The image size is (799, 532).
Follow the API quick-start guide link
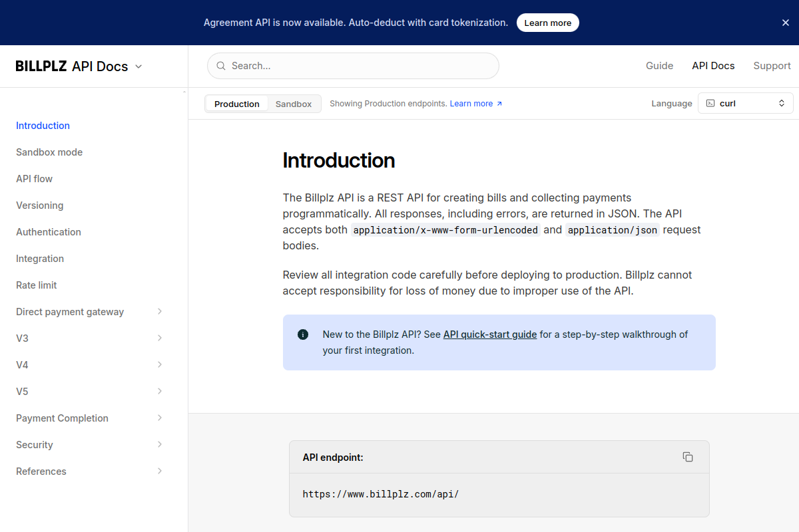pos(490,334)
